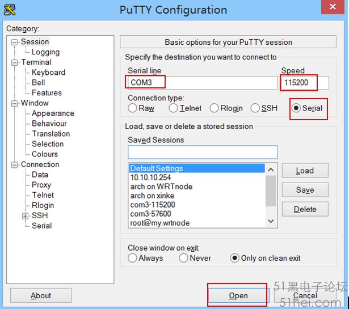Open the Logging category
Screen dimensions: 349x309
click(x=45, y=52)
